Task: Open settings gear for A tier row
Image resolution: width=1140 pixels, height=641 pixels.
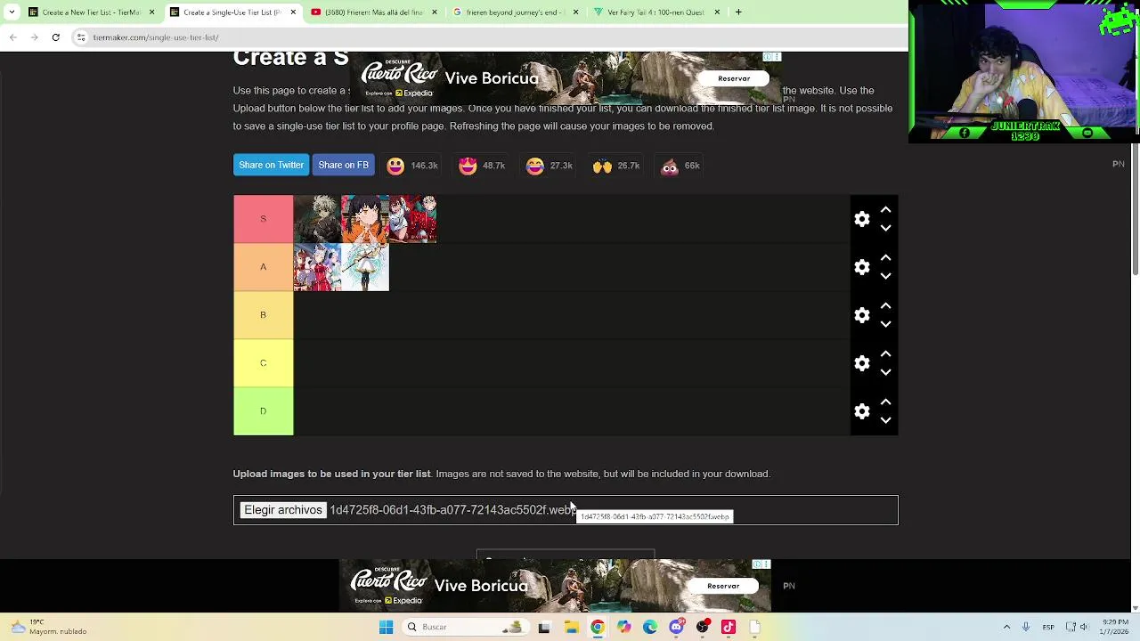Action: pyautogui.click(x=861, y=267)
